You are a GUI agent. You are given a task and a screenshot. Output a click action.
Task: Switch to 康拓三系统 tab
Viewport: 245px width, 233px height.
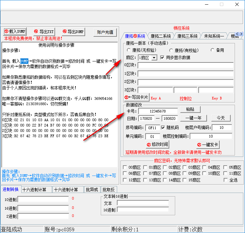click(x=187, y=36)
